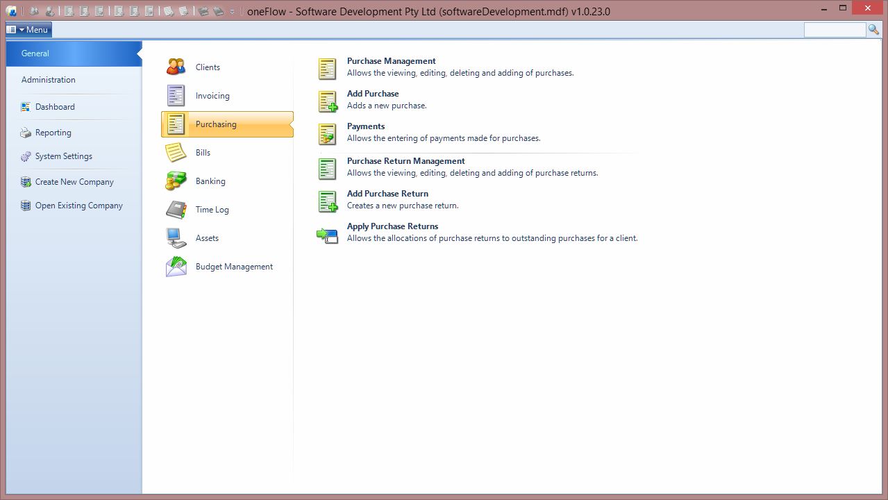
Task: Click the first people icon in quick-access toolbar
Action: click(x=33, y=11)
